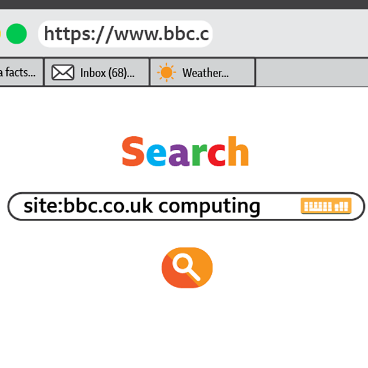Click the green window control circle

tap(17, 34)
